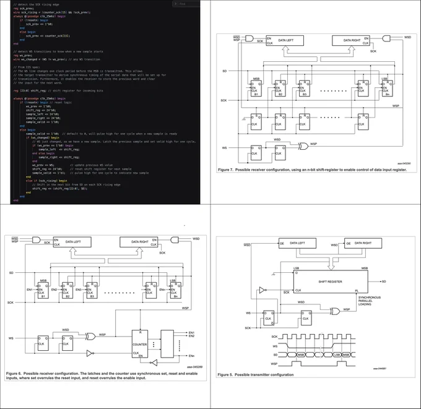
Task: Click the XOR gate symbol in Figure 5
Action: point(335,311)
